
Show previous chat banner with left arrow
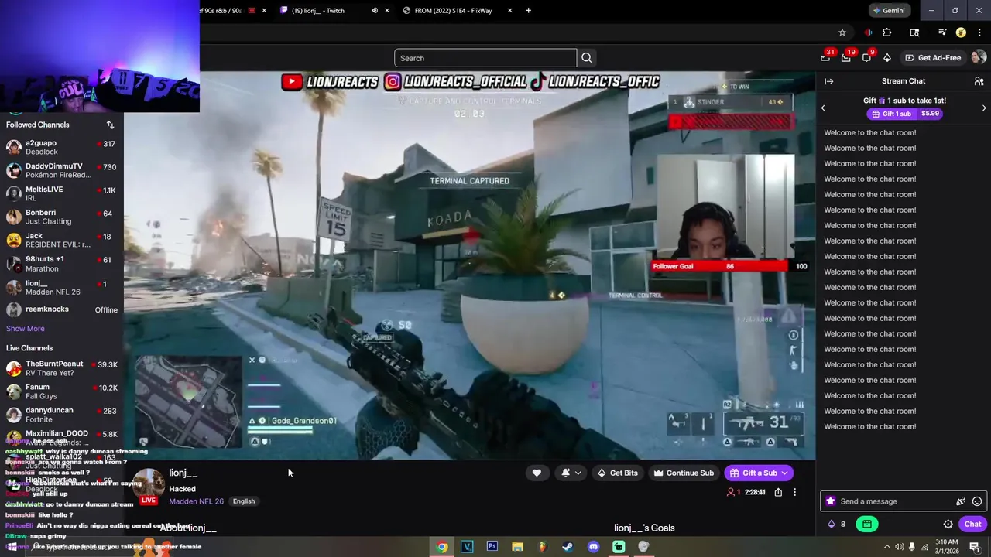click(823, 108)
